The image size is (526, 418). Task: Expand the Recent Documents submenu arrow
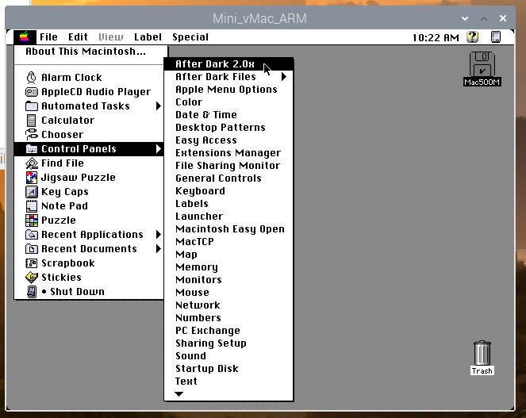point(159,249)
